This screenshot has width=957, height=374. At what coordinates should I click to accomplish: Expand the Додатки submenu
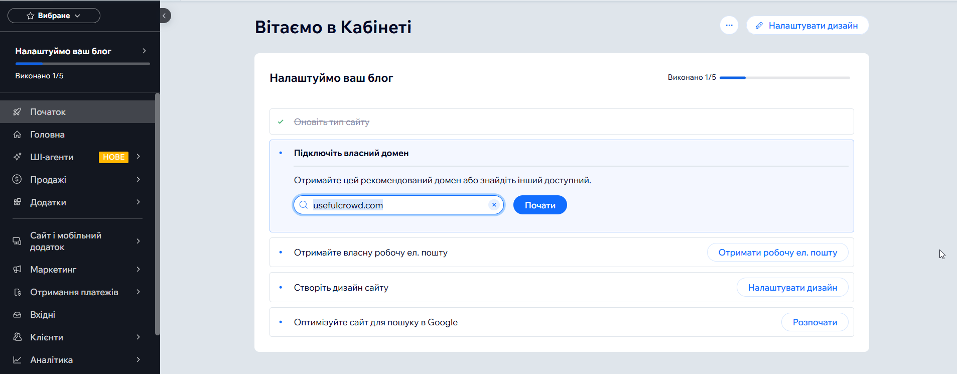(x=138, y=202)
